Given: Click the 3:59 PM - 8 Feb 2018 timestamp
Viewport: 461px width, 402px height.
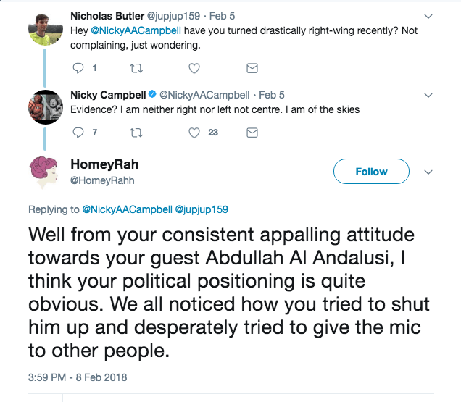Looking at the screenshot, I should point(76,375).
